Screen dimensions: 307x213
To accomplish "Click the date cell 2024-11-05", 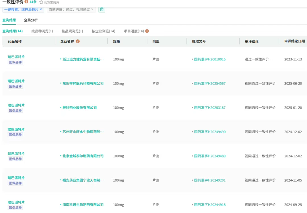I will pos(293,180).
